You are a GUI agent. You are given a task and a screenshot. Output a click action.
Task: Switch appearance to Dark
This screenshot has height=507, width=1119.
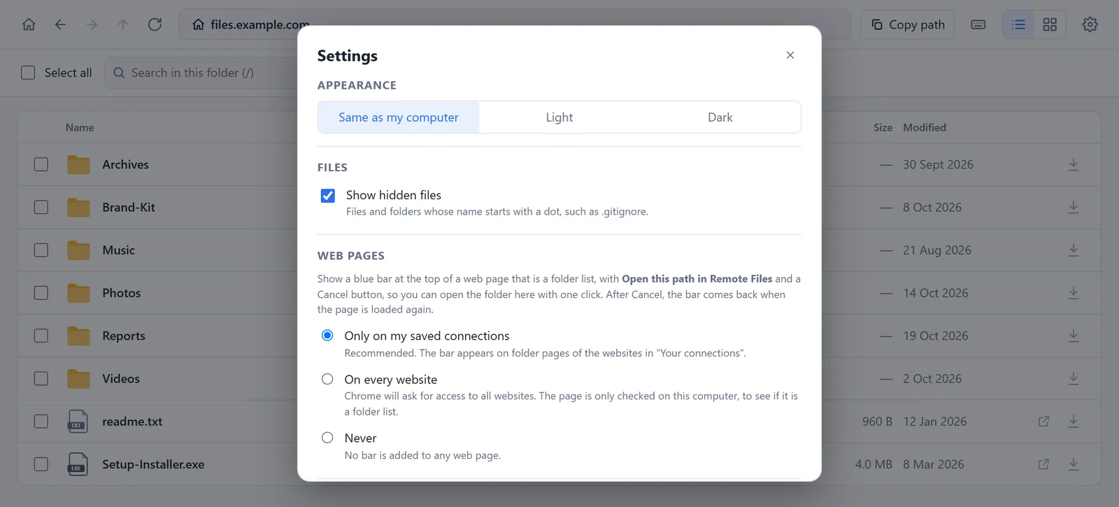point(720,117)
